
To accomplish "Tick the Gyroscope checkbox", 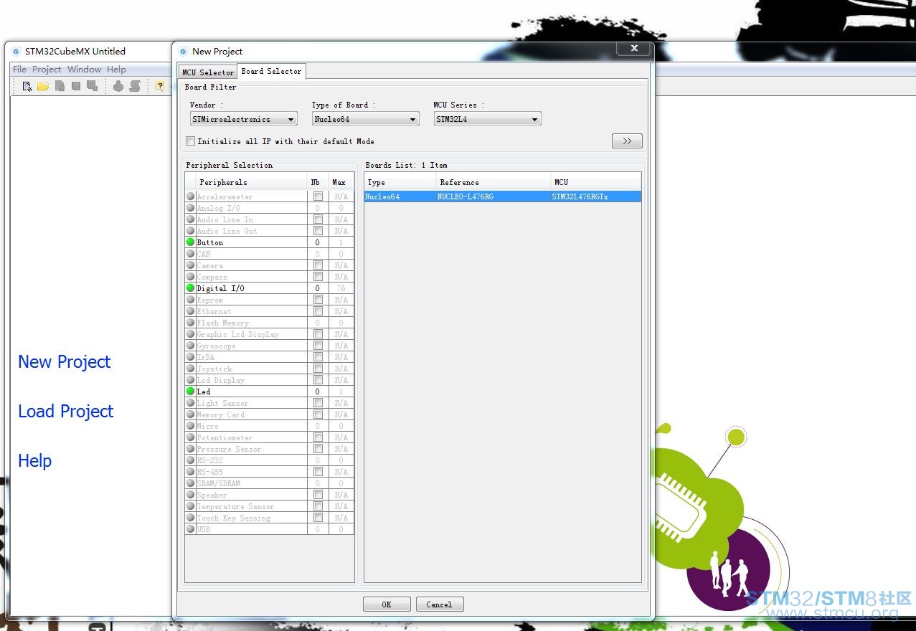I will (318, 346).
